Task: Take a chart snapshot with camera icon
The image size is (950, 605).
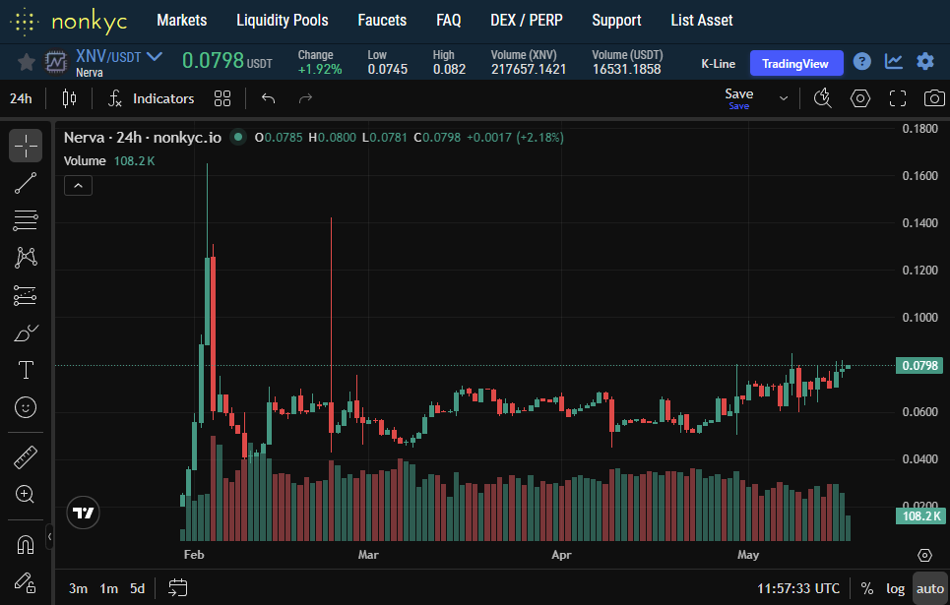Action: click(934, 98)
